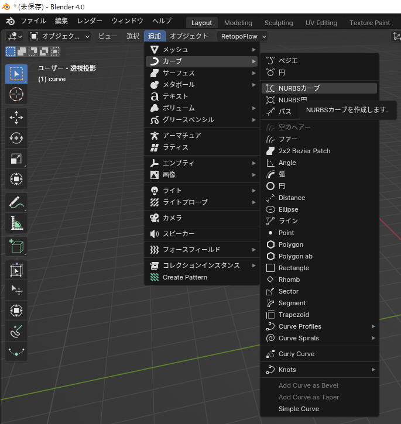Select the Cursor tool in toolbar
Image resolution: width=401 pixels, height=424 pixels.
pos(16,94)
